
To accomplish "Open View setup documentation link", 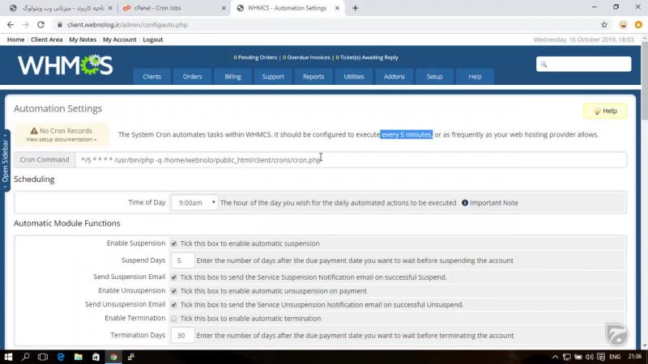I will (62, 139).
